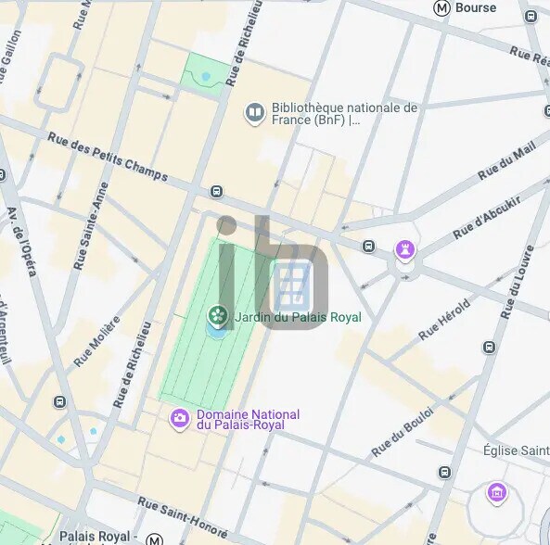Click the purple museum pin near Église Saint
Screen dimensions: 550x545
[x=497, y=493]
